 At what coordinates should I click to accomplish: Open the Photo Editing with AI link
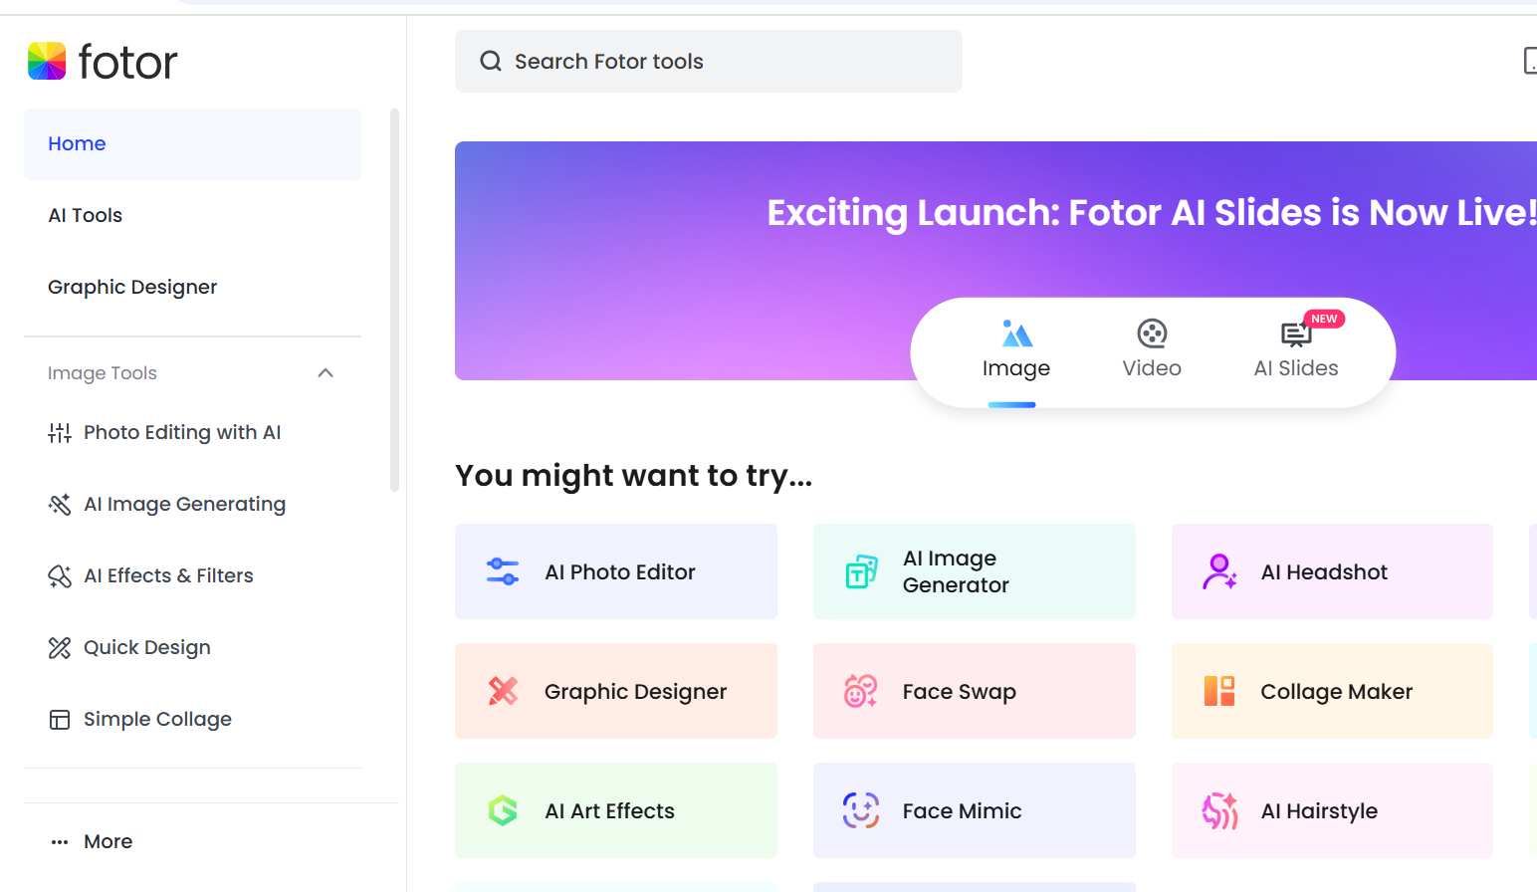click(x=182, y=433)
